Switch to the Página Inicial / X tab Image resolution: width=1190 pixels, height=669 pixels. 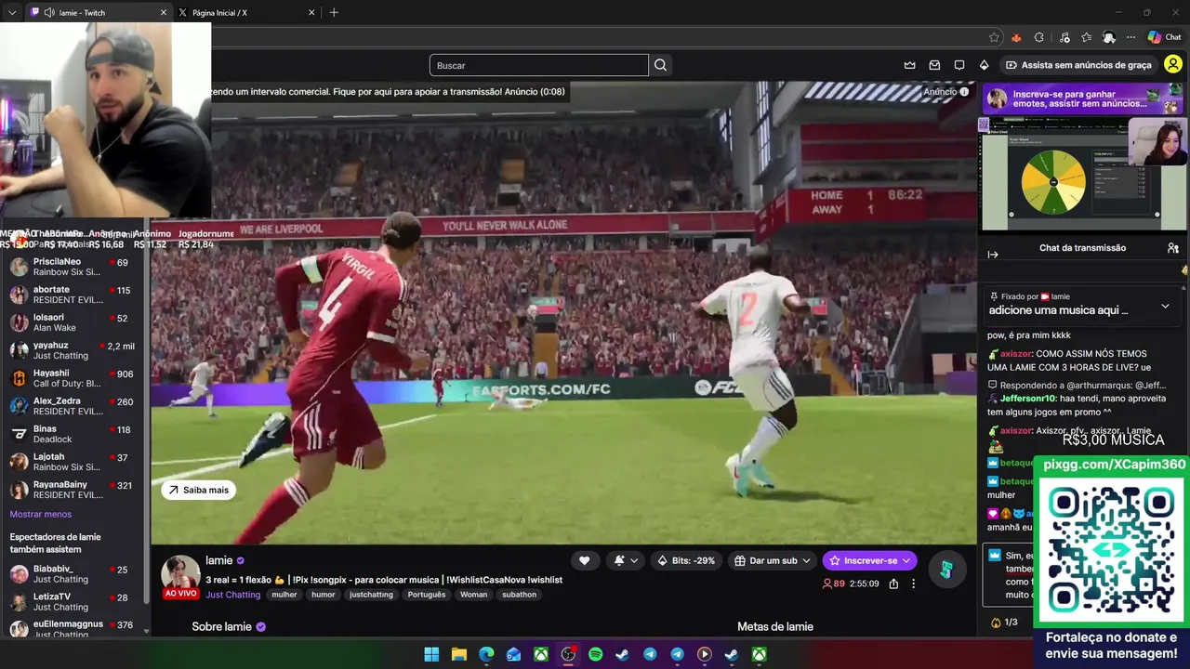tap(246, 12)
